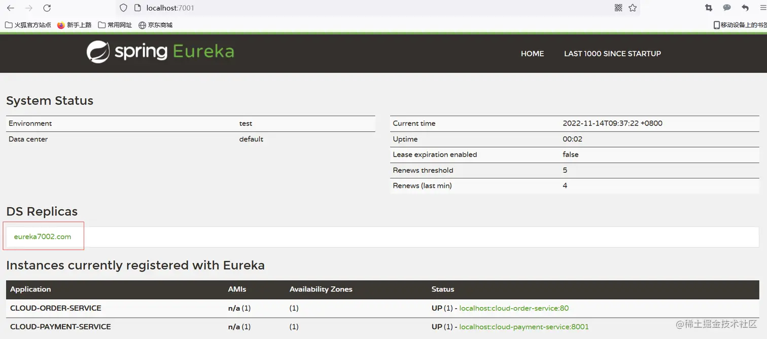Click the page info icon beside the URL

tap(137, 8)
